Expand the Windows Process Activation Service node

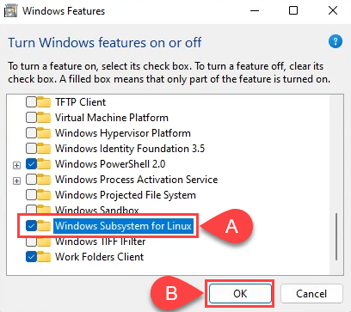17,180
